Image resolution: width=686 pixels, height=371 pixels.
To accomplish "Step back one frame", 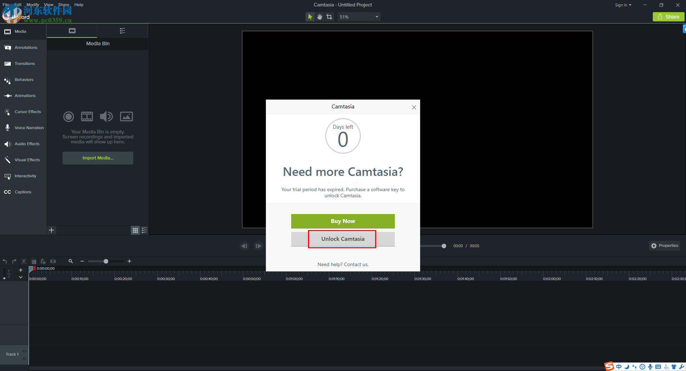I will [244, 246].
